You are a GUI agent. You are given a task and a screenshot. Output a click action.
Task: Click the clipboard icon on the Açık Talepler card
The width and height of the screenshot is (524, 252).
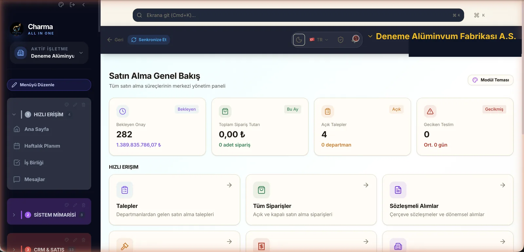pyautogui.click(x=327, y=111)
